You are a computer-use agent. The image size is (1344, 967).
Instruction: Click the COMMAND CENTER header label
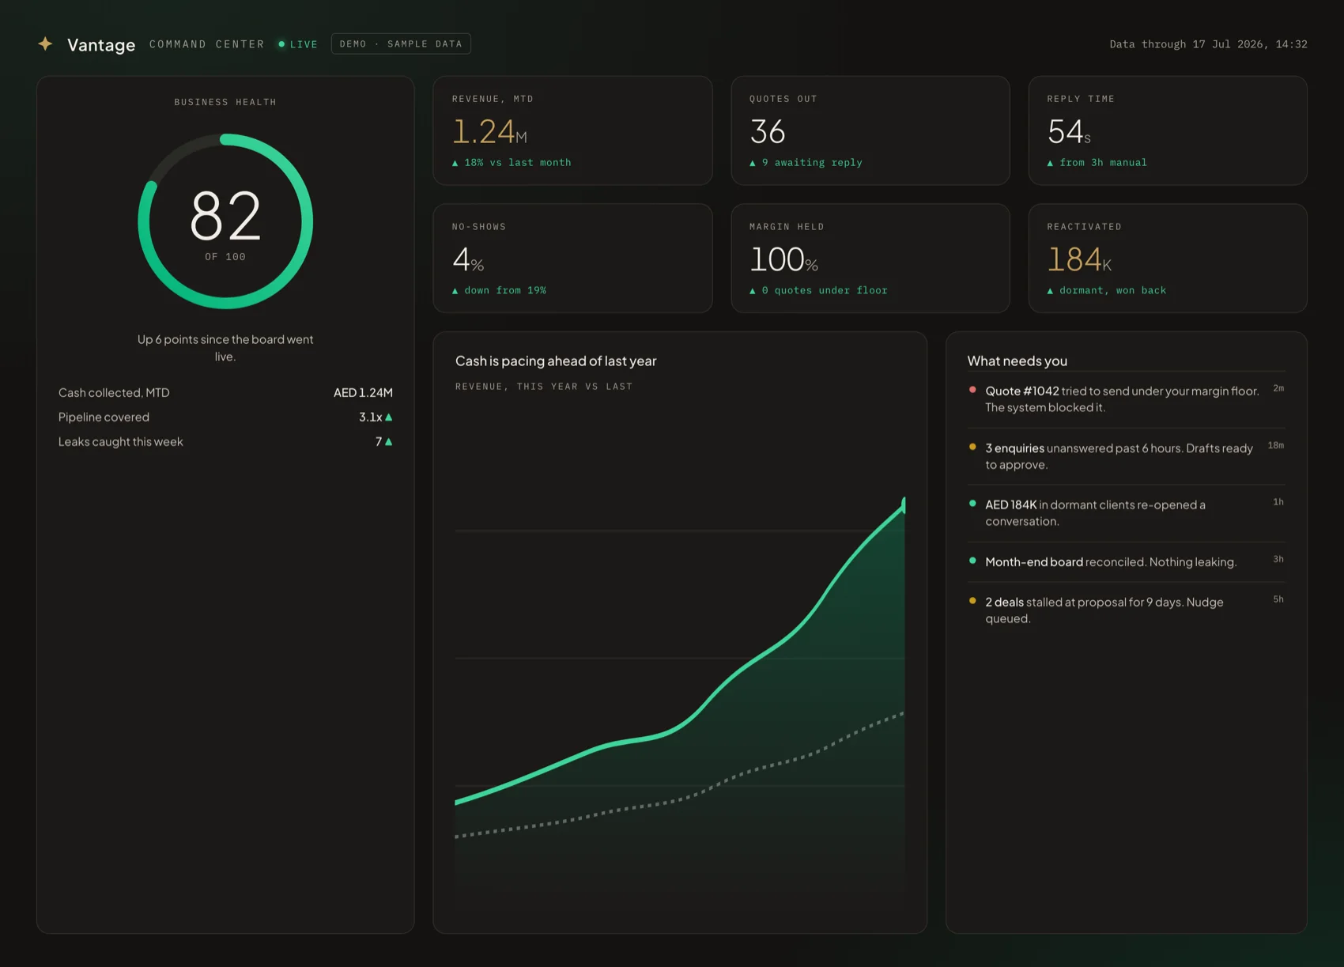[x=207, y=44]
